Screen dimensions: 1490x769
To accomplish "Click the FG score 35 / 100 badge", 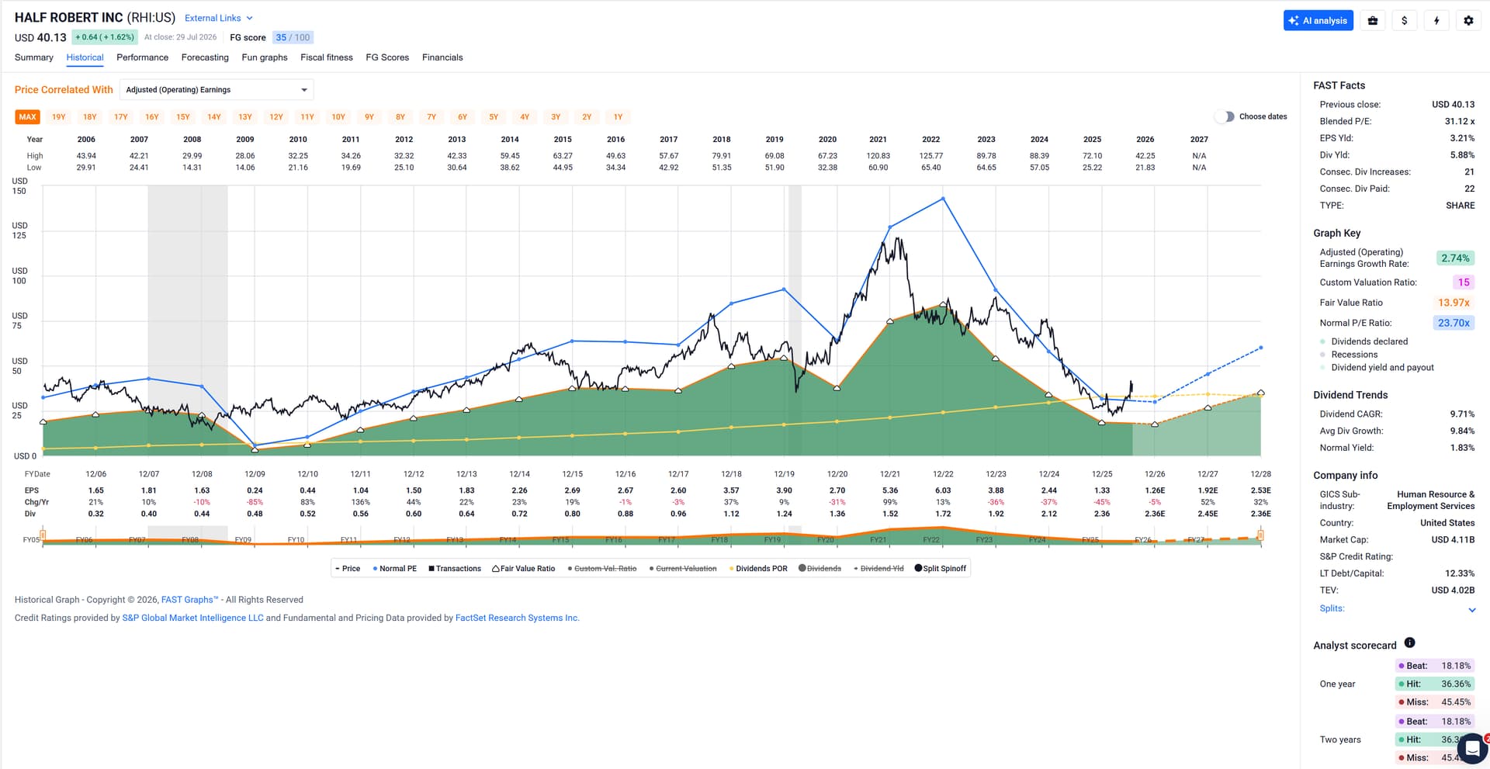I will 293,37.
